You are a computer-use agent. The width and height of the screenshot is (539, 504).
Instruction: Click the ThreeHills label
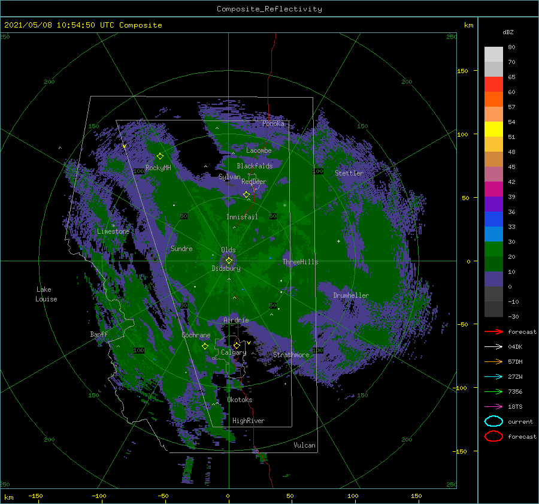click(301, 262)
